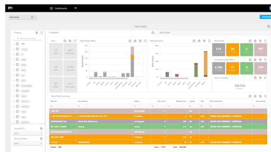Click the 447 Work Packs summary card

(x=70, y=51)
